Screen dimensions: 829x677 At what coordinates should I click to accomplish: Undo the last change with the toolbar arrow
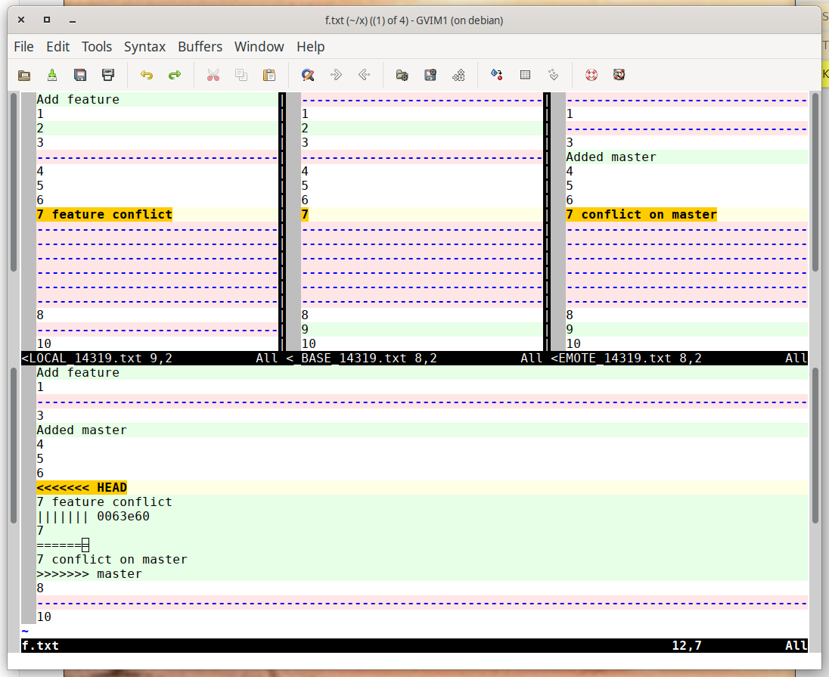click(147, 75)
